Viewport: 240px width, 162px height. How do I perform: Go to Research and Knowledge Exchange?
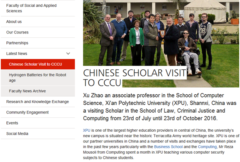click(x=38, y=102)
